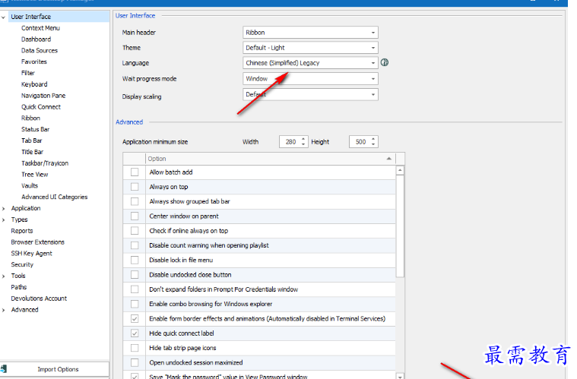
Task: Enable Always on top checkbox
Action: point(135,187)
